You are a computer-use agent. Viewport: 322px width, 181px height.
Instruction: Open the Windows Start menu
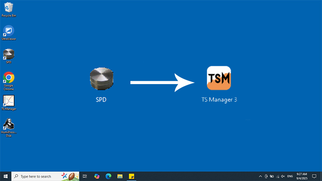coord(6,176)
